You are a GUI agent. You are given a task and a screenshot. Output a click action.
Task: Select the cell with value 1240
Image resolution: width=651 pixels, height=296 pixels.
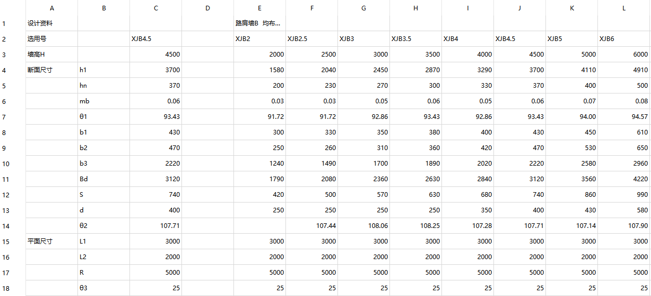click(x=259, y=164)
